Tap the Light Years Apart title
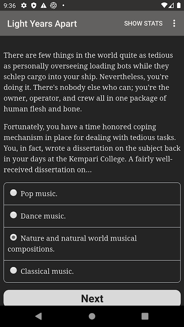 coord(42,24)
